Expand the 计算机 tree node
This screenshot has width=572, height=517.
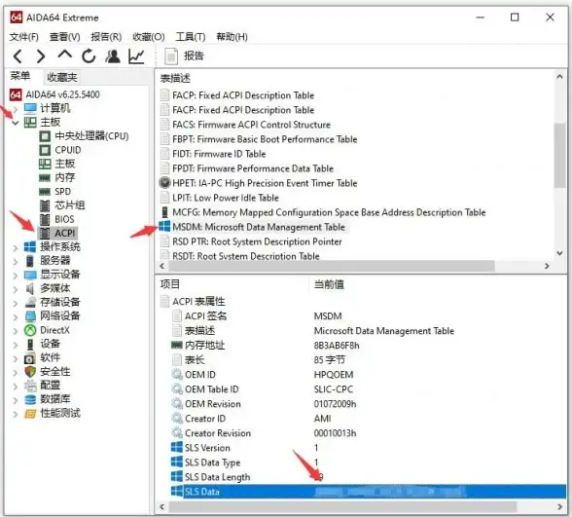[15, 108]
